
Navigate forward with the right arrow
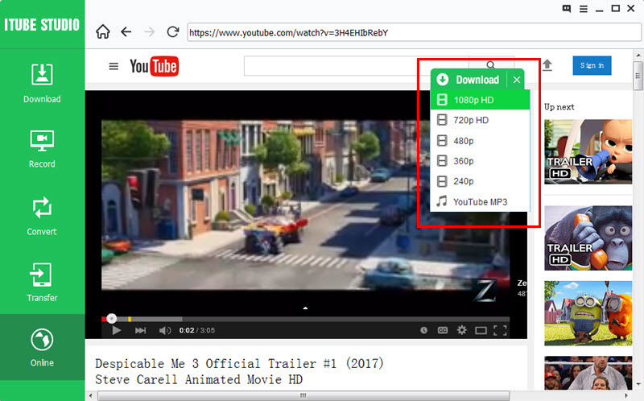(150, 31)
